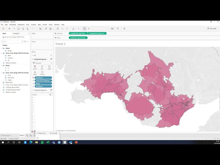Choose Keep Only in the tooltip
This screenshot has height=165, width=220.
41,133
